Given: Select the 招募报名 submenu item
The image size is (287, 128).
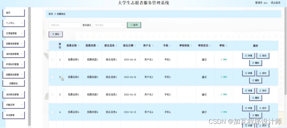Looking at the screenshot, I should click(x=13, y=84).
